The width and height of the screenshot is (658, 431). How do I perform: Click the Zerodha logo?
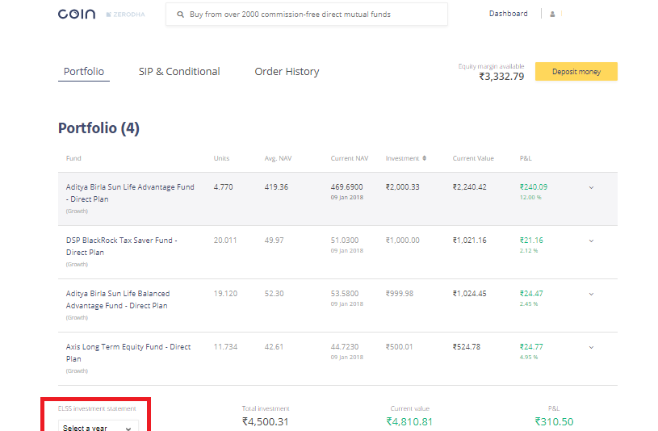[x=125, y=15]
